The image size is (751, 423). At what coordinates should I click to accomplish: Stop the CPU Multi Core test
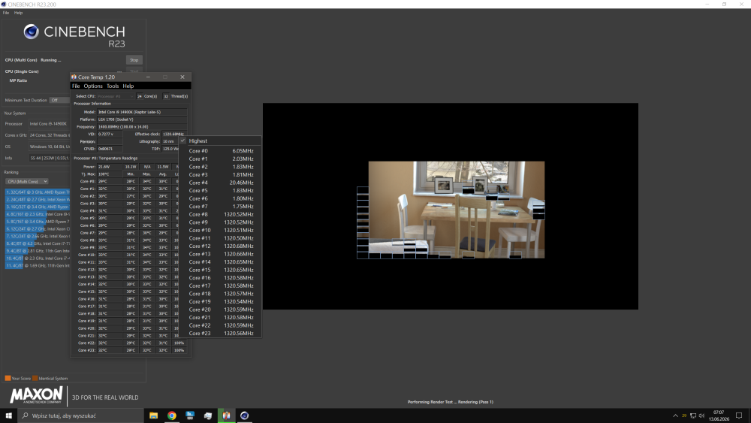[134, 60]
